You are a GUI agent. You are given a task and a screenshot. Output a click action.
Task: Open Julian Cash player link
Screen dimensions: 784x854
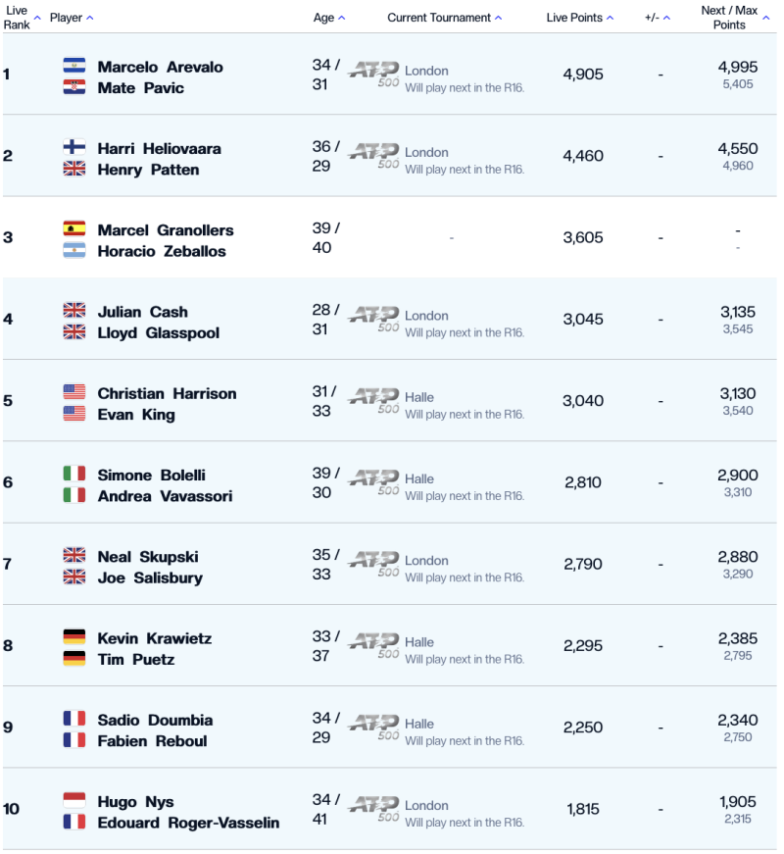(143, 312)
